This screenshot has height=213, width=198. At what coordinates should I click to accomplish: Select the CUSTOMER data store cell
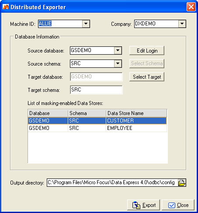(x=136, y=121)
